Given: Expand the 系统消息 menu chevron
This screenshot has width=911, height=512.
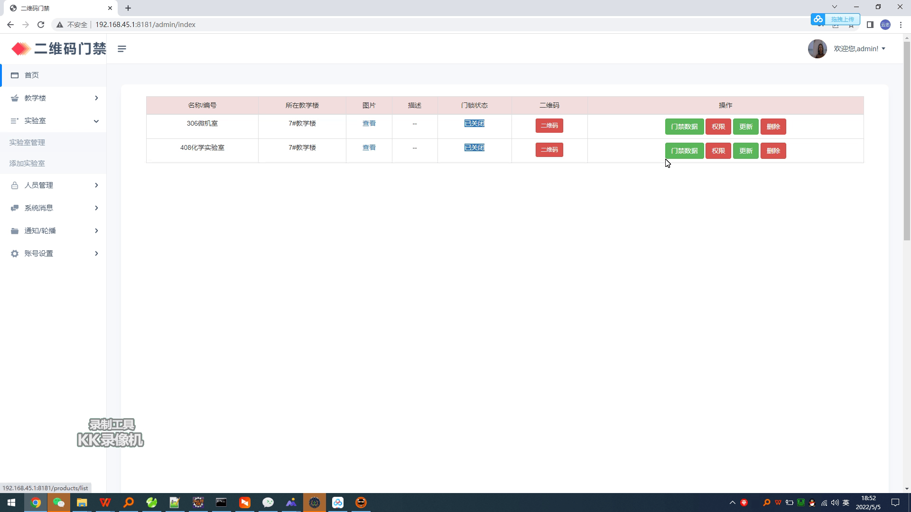Looking at the screenshot, I should click(96, 208).
